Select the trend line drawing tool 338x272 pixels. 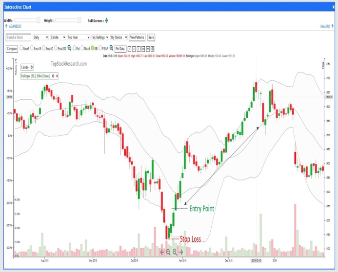(130, 49)
